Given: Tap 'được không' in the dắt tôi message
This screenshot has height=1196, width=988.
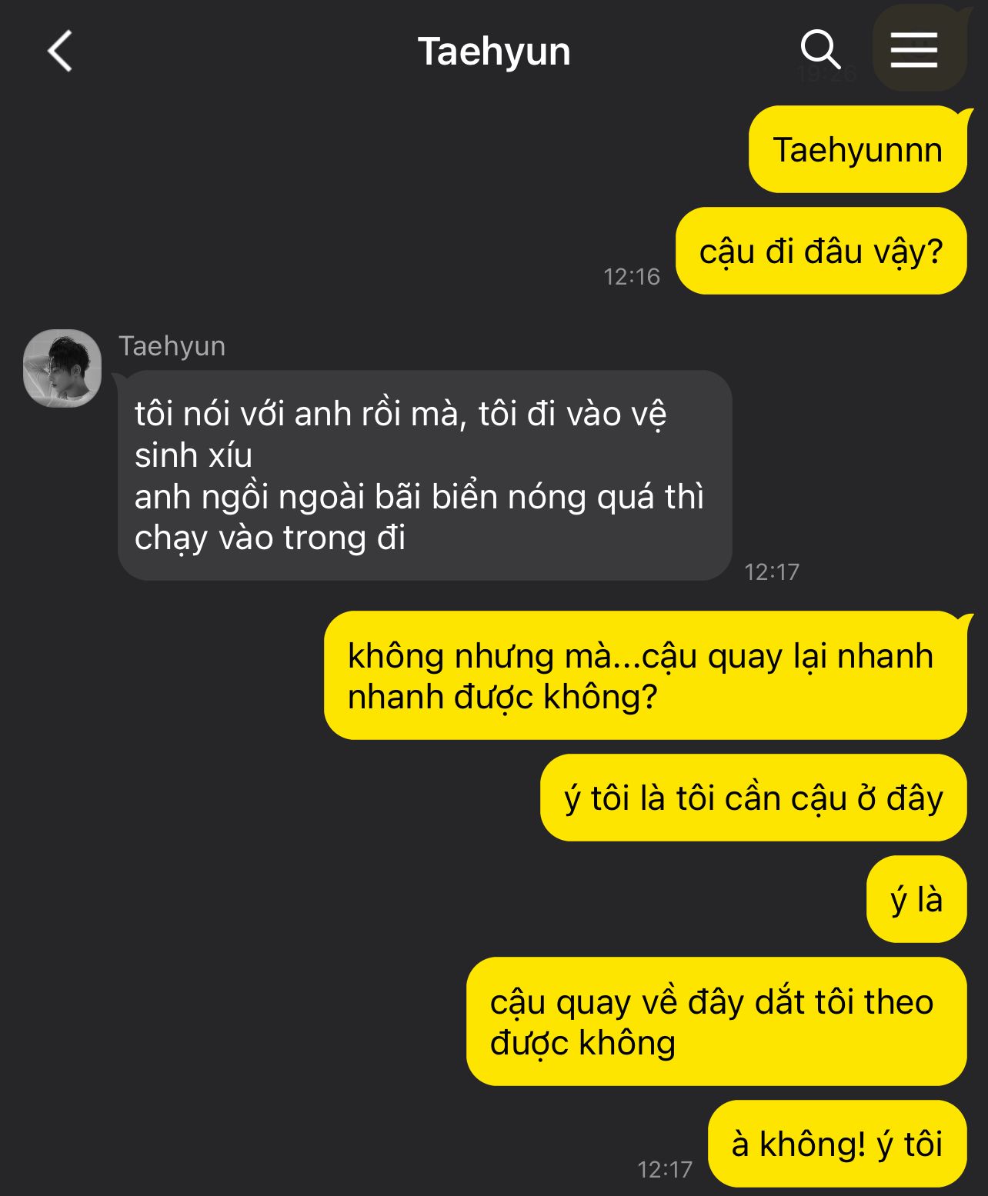Looking at the screenshot, I should point(582,1044).
